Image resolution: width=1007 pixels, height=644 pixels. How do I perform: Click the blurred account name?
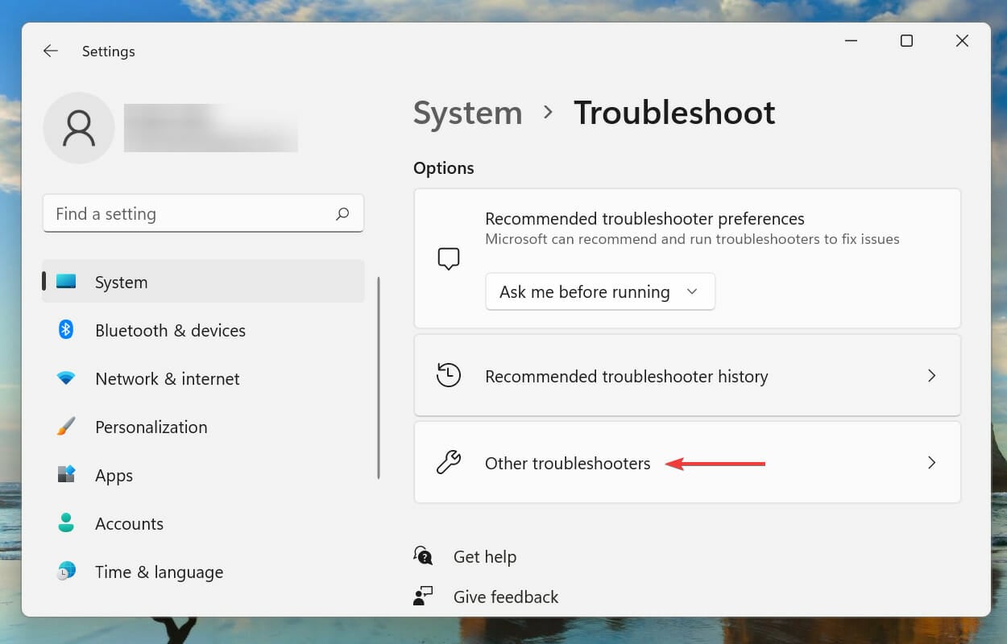point(211,128)
